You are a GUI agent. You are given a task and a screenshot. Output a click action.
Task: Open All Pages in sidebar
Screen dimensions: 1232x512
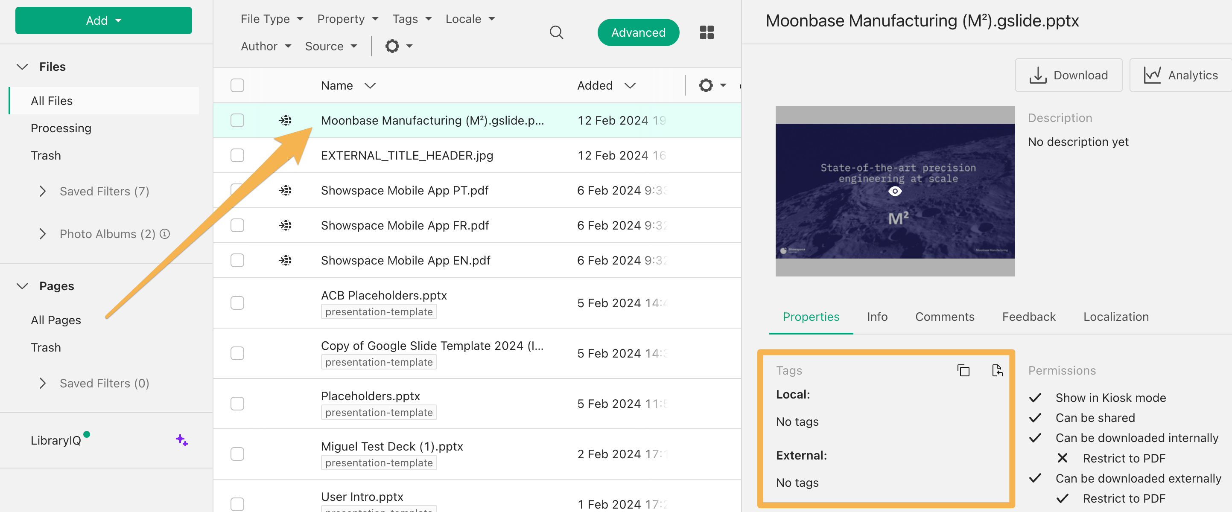[55, 320]
